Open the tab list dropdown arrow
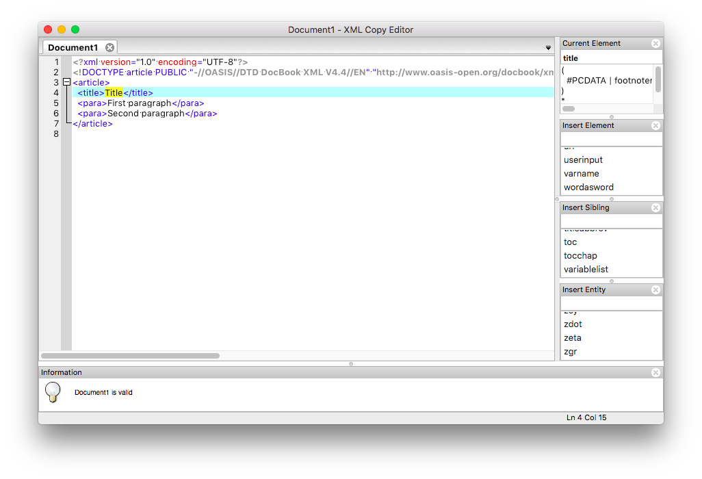The height and width of the screenshot is (479, 702). pos(547,48)
